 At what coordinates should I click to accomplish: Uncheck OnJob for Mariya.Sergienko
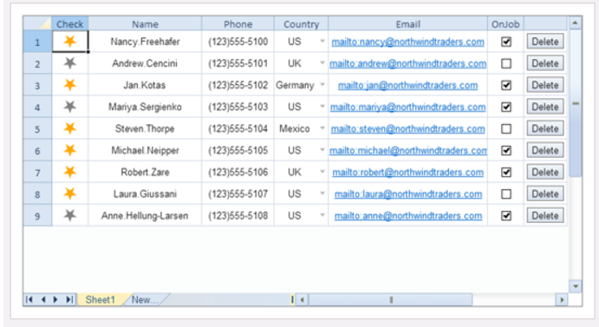(506, 107)
